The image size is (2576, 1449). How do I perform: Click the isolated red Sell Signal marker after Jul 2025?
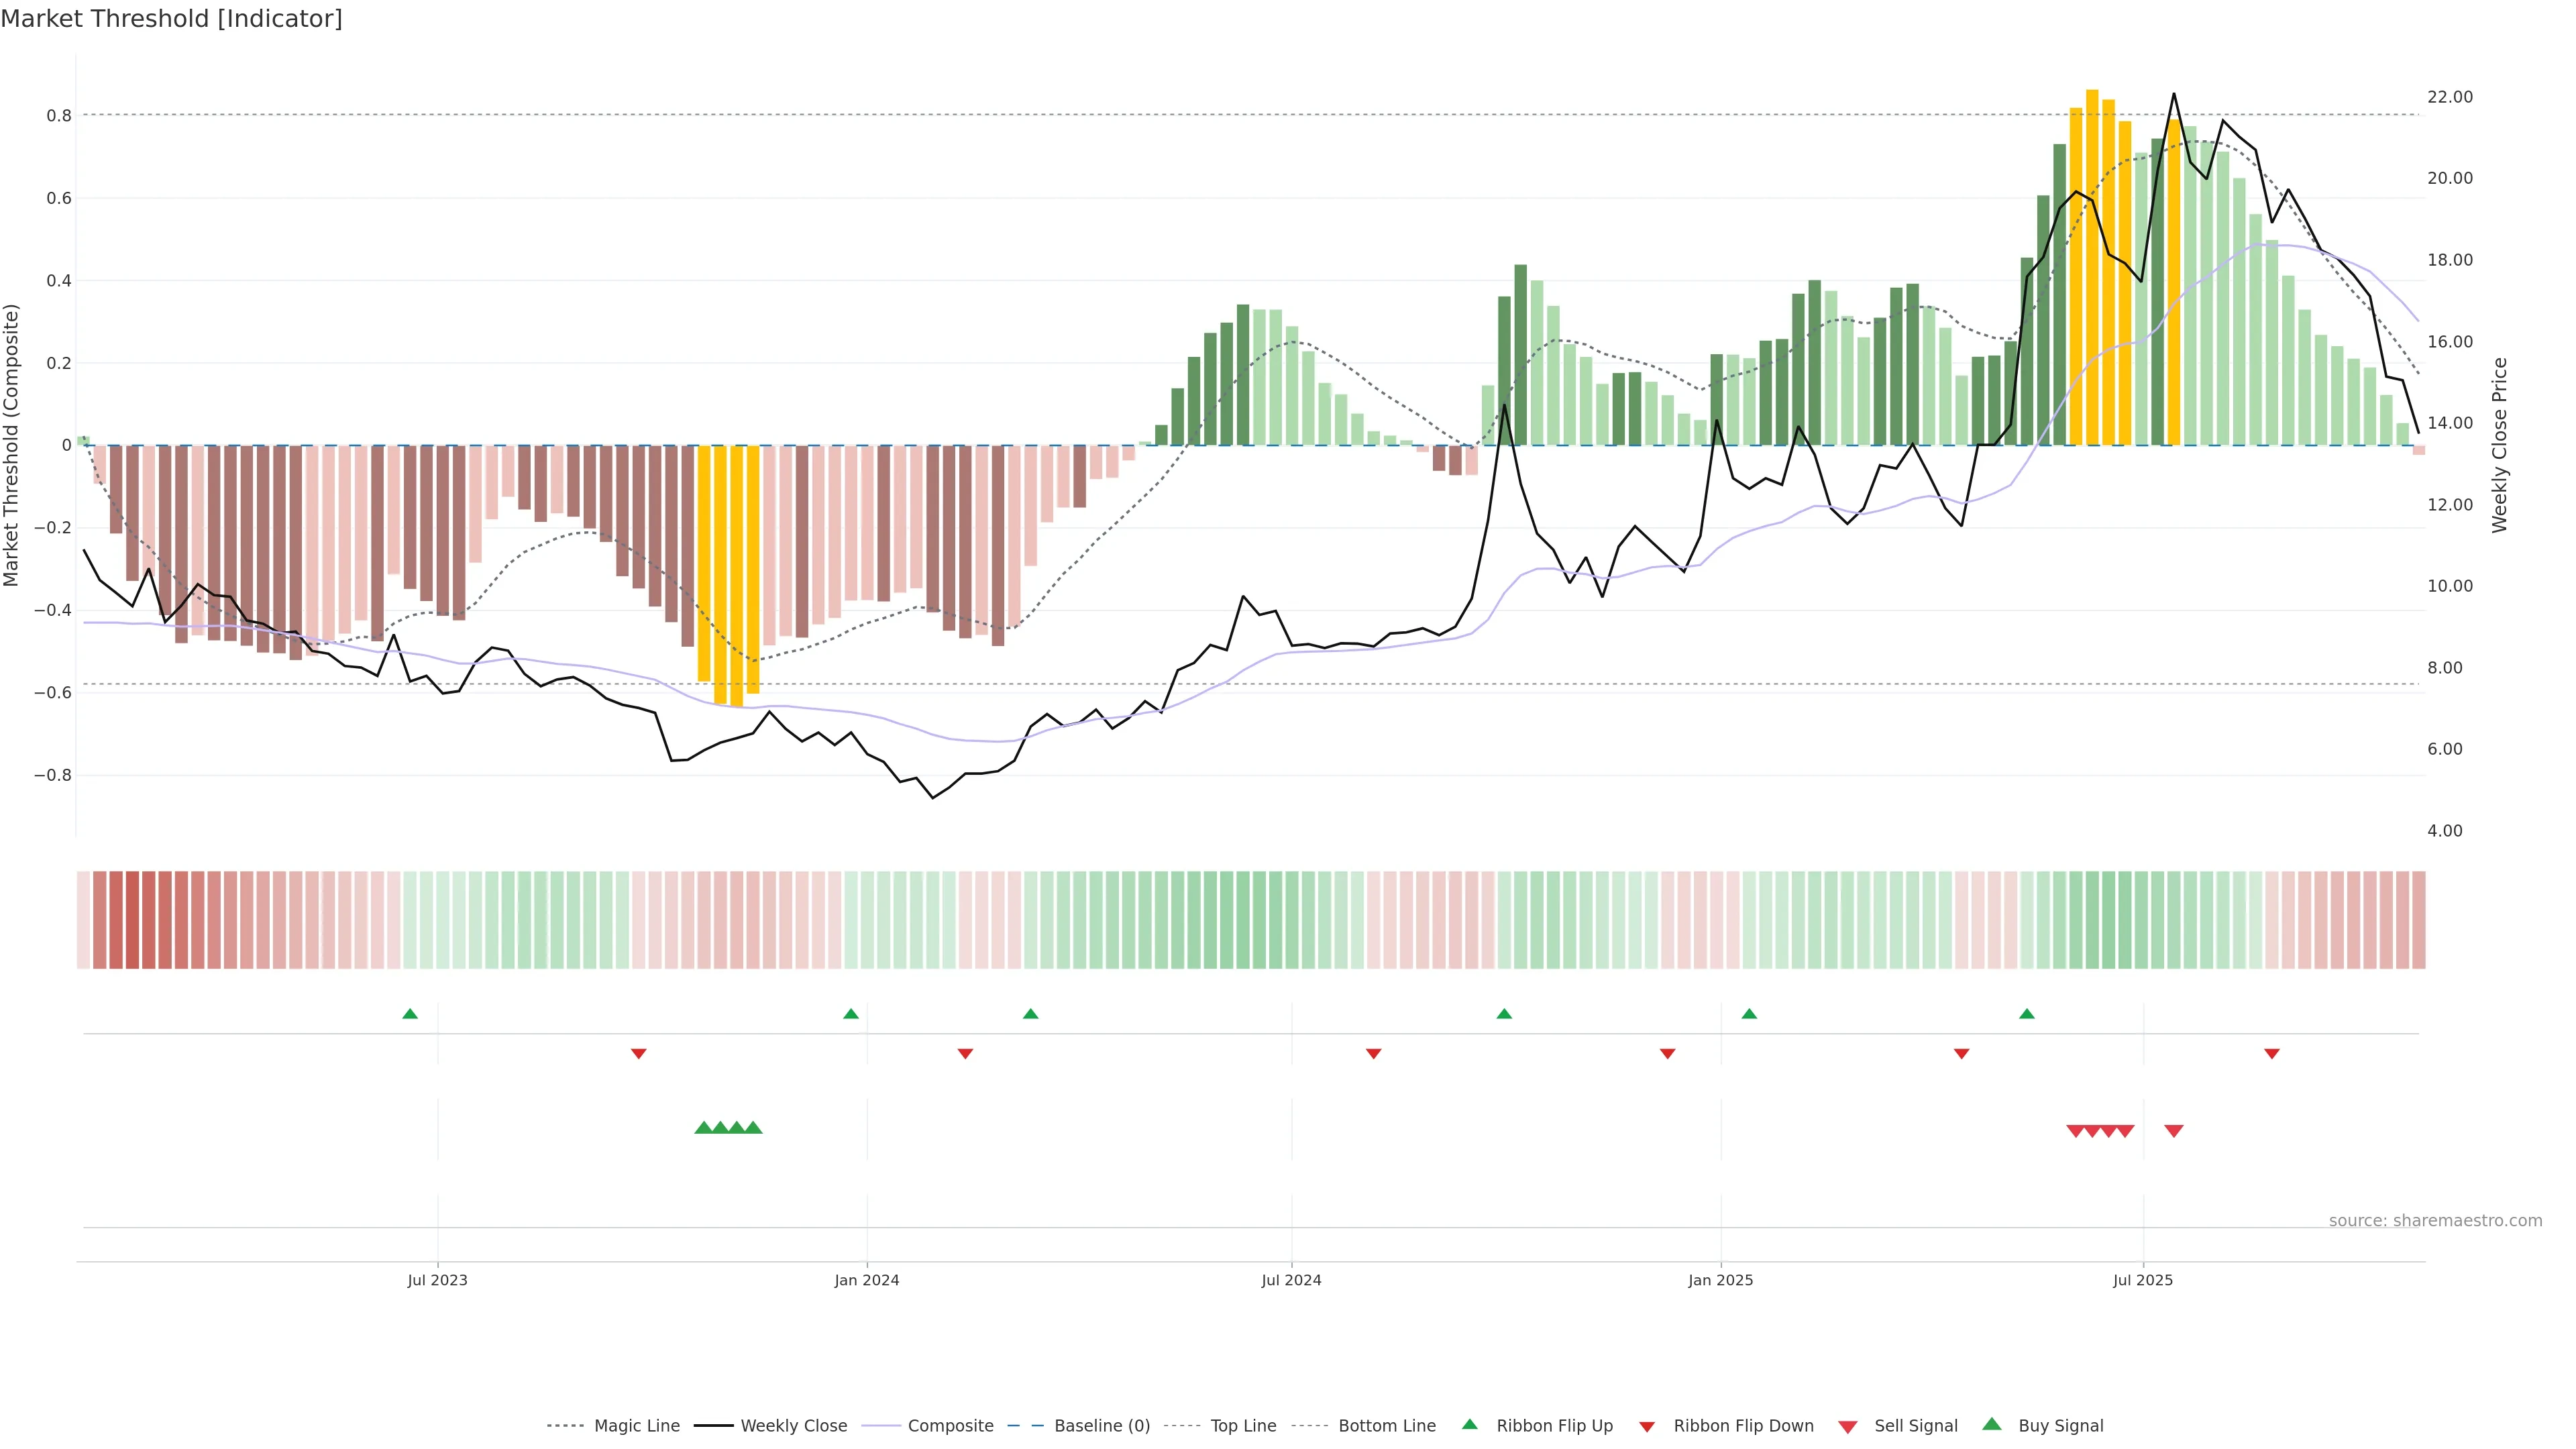[2174, 1131]
